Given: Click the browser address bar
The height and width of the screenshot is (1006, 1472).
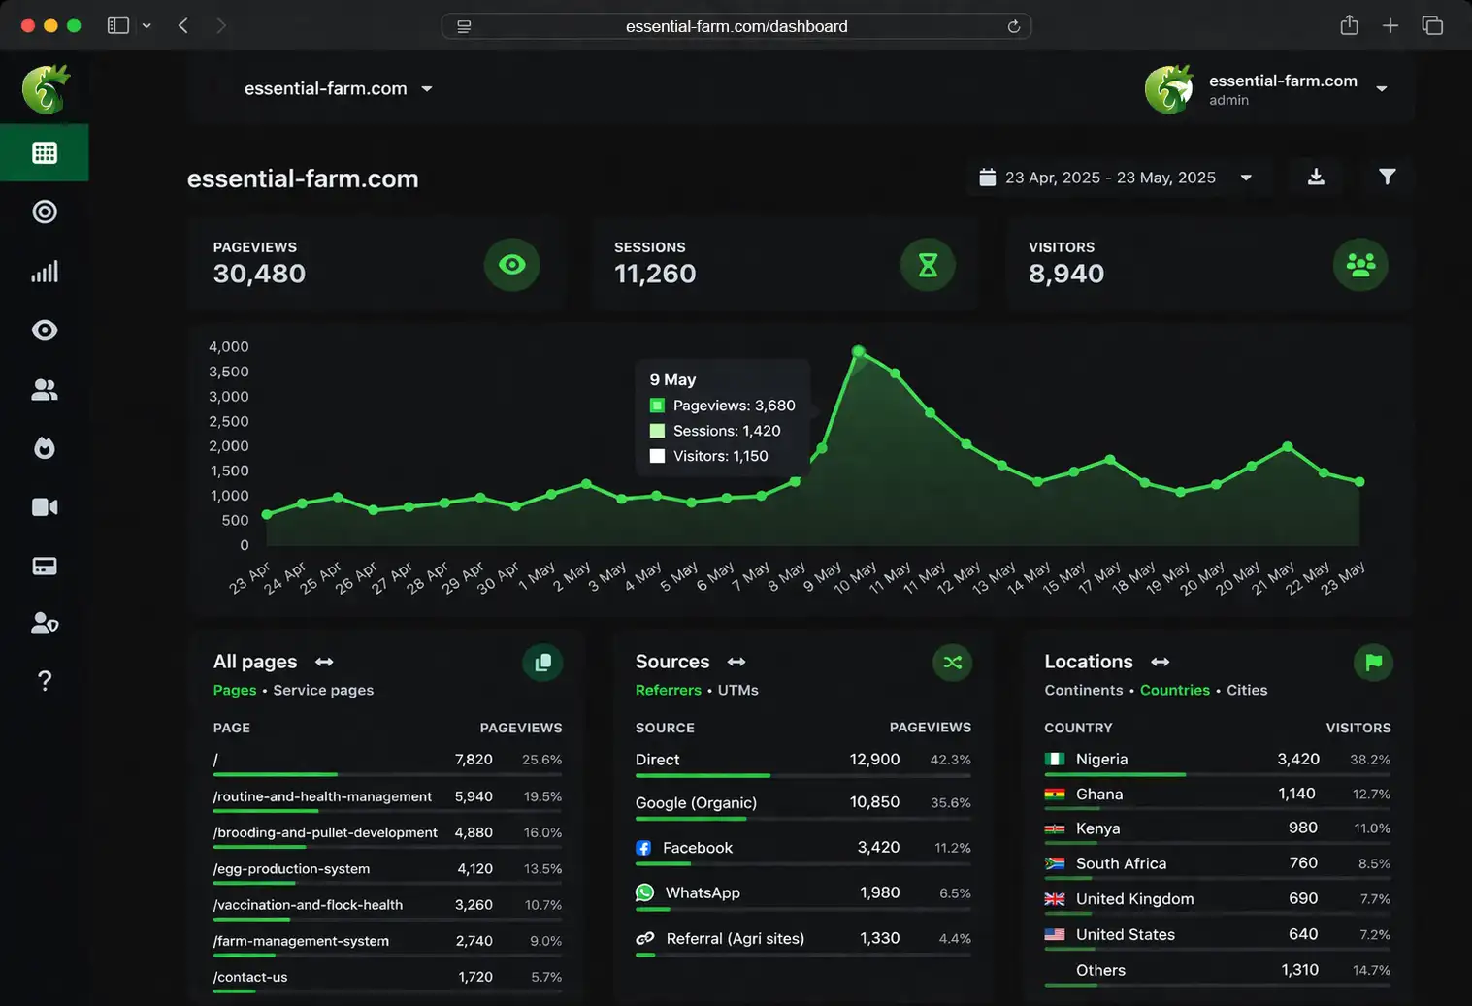Looking at the screenshot, I should [736, 26].
